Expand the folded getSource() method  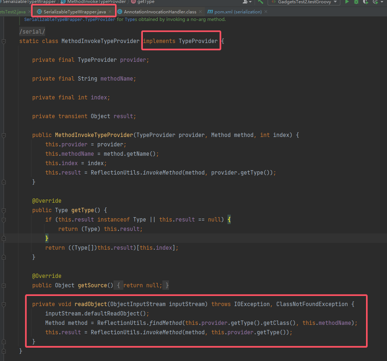4,285
